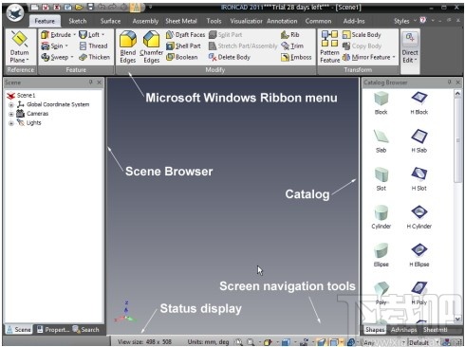Open the Advshaps catalog tab
Image resolution: width=465 pixels, height=347 pixels.
click(403, 330)
